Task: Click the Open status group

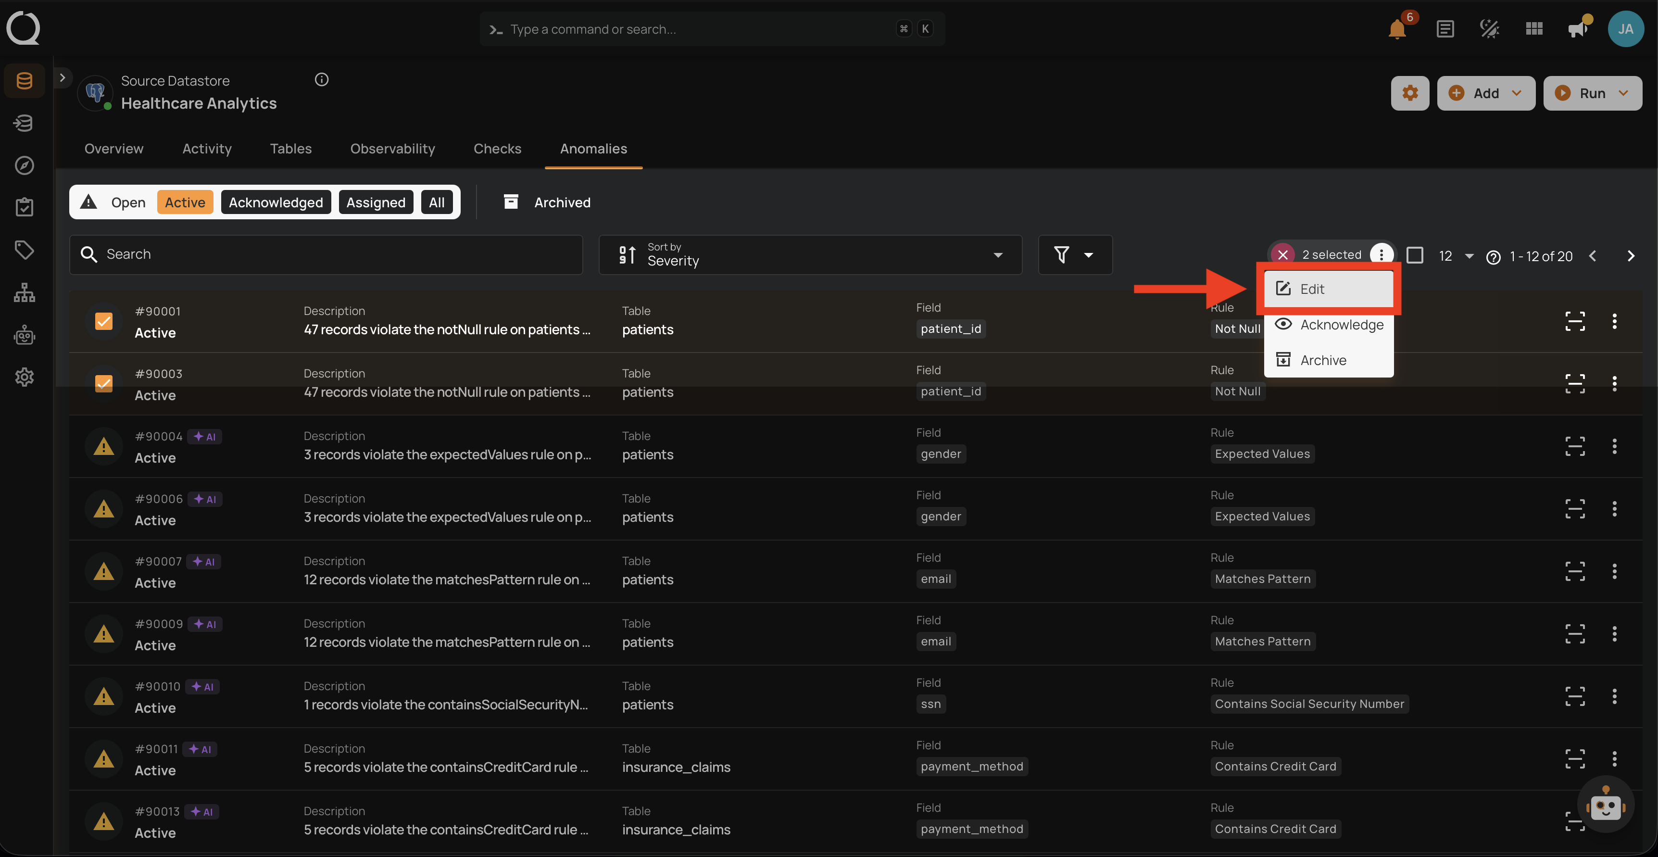Action: [128, 202]
